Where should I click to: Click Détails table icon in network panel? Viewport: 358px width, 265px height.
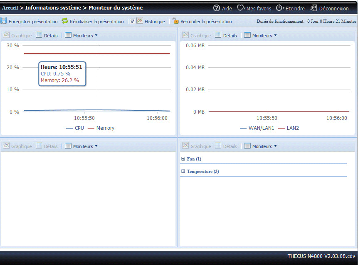pyautogui.click(x=218, y=35)
